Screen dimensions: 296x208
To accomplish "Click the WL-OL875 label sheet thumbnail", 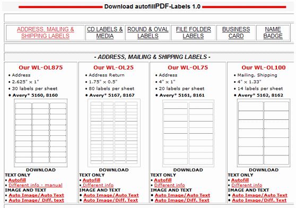I will pos(41,133).
